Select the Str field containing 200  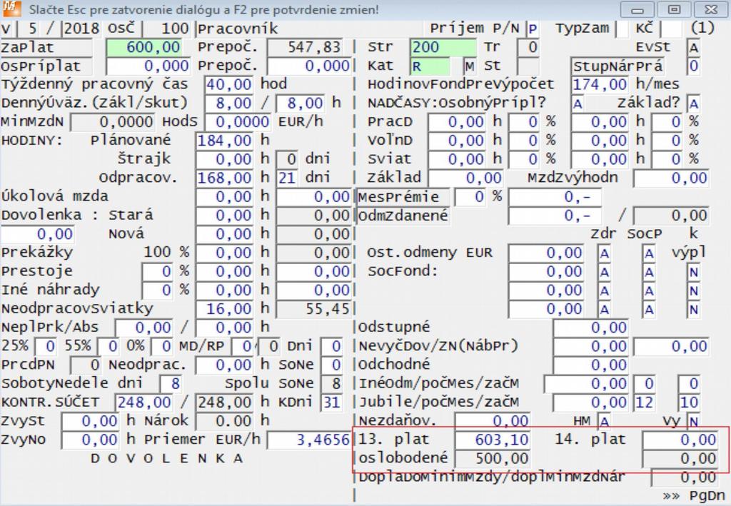coord(444,47)
